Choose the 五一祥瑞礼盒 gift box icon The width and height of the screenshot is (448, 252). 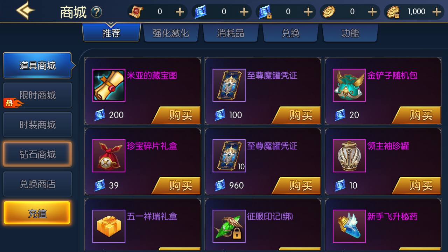(x=109, y=226)
